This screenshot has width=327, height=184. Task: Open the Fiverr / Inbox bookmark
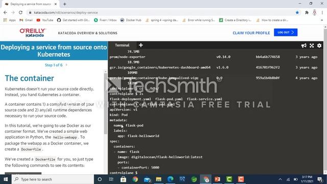pyautogui.click(x=105, y=20)
